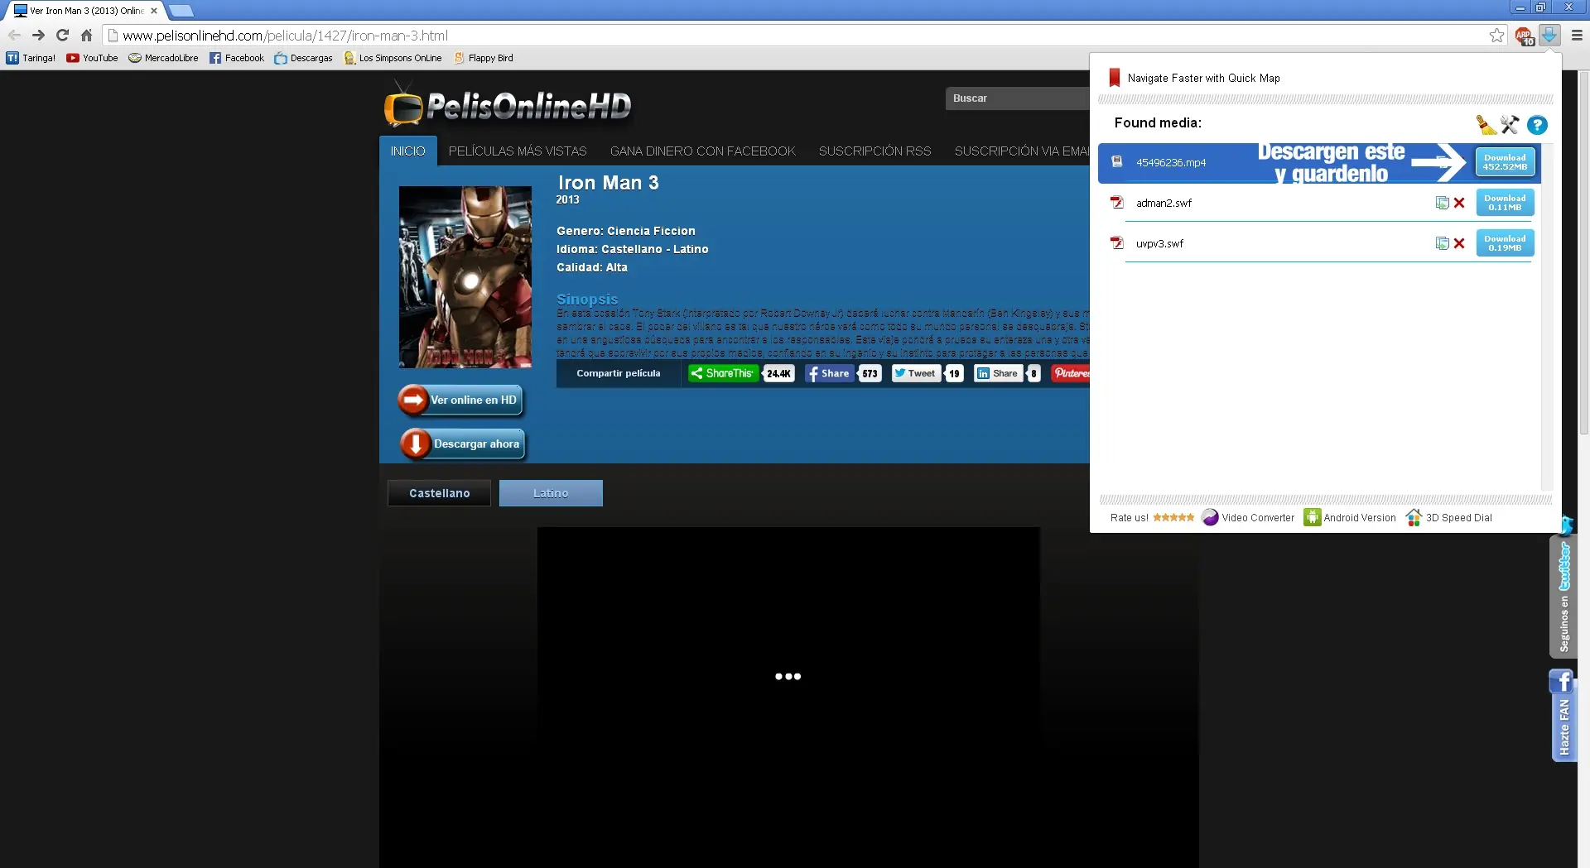Clear found media with the broom icon

[x=1486, y=124]
